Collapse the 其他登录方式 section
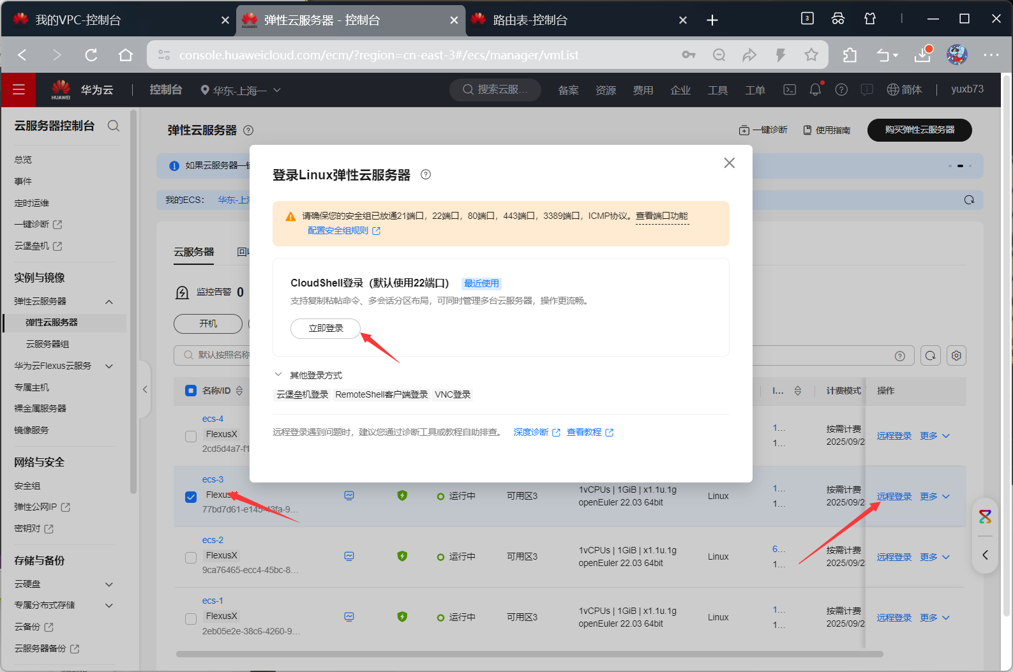The width and height of the screenshot is (1013, 672). (x=278, y=375)
